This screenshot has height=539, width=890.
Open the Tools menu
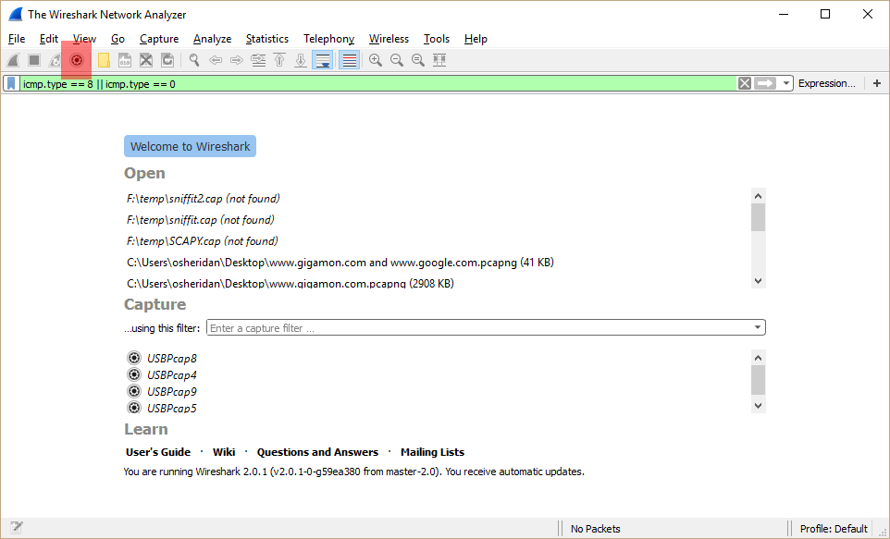437,39
